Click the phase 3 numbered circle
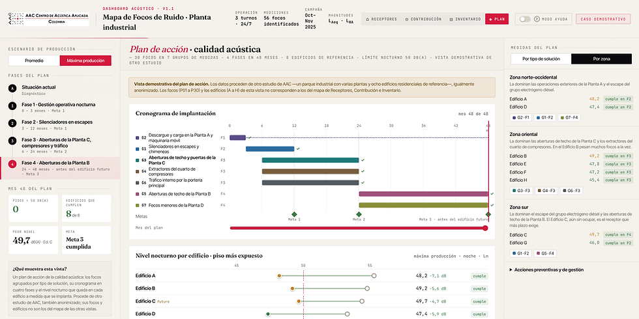Viewport: 639px width, 319px height. (12, 141)
